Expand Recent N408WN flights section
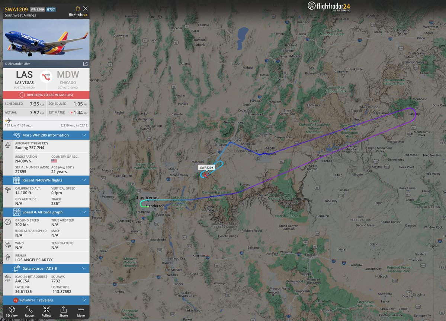This screenshot has width=446, height=321. [46, 180]
